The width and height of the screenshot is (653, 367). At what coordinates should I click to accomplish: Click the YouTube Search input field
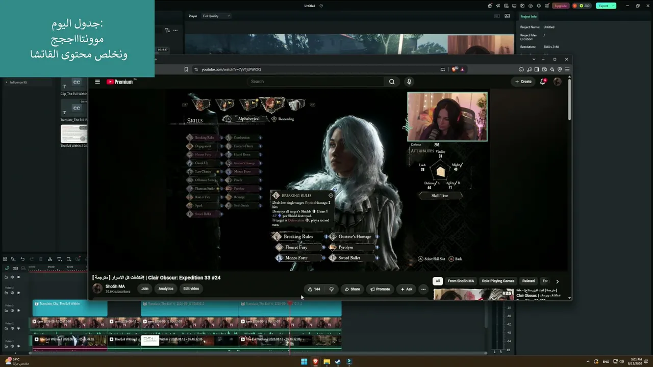[316, 82]
